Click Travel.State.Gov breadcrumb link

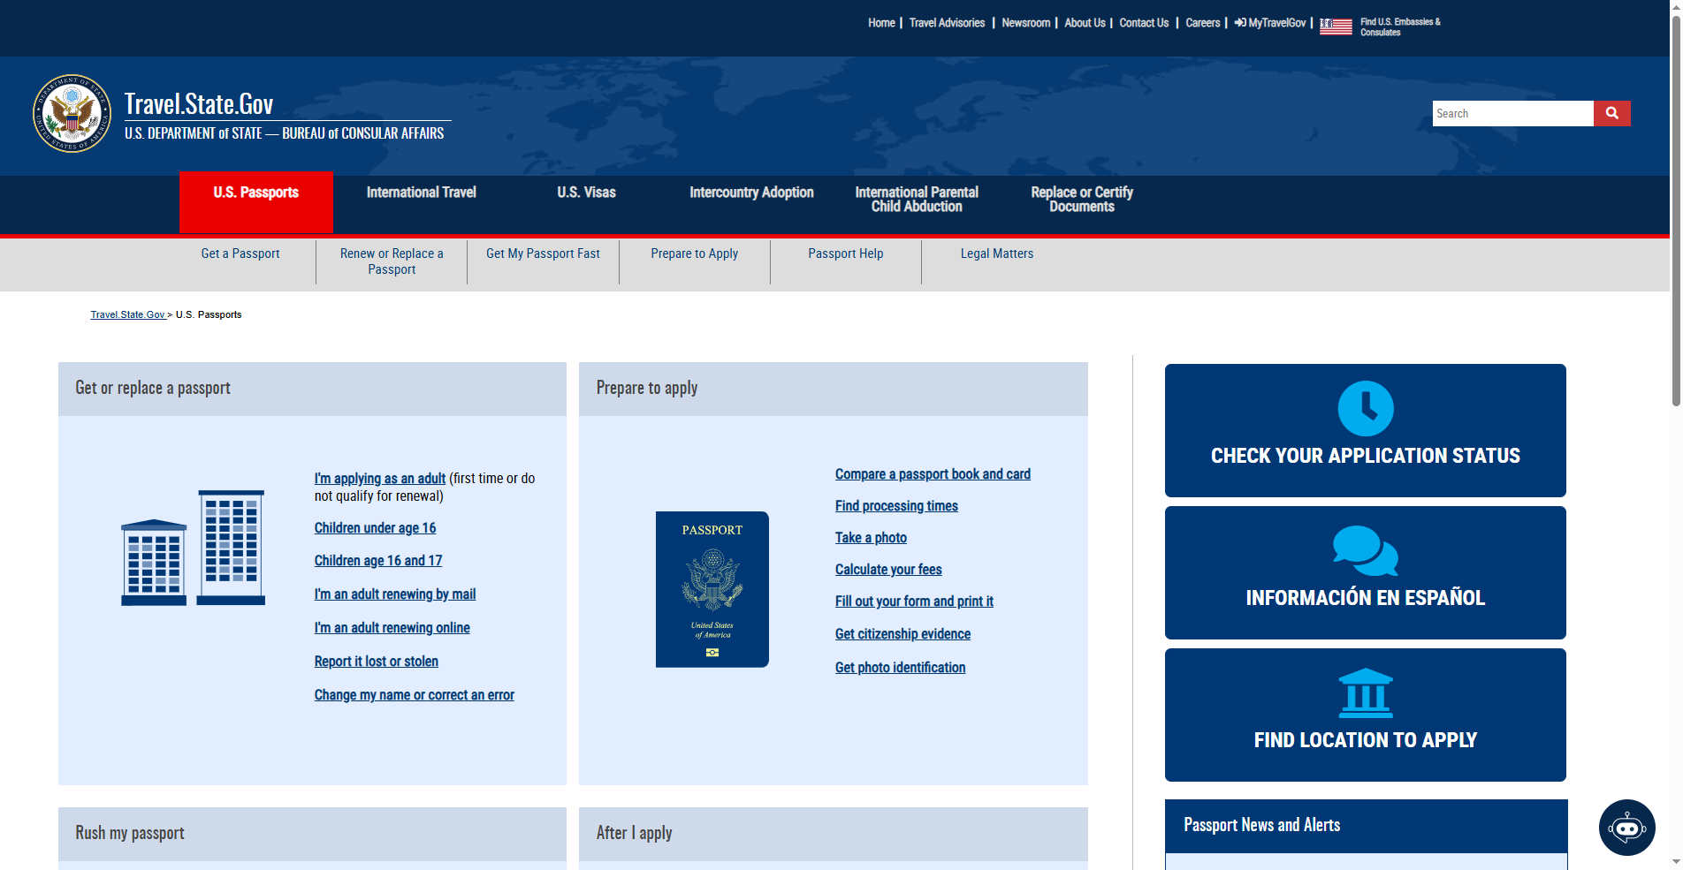pyautogui.click(x=128, y=314)
